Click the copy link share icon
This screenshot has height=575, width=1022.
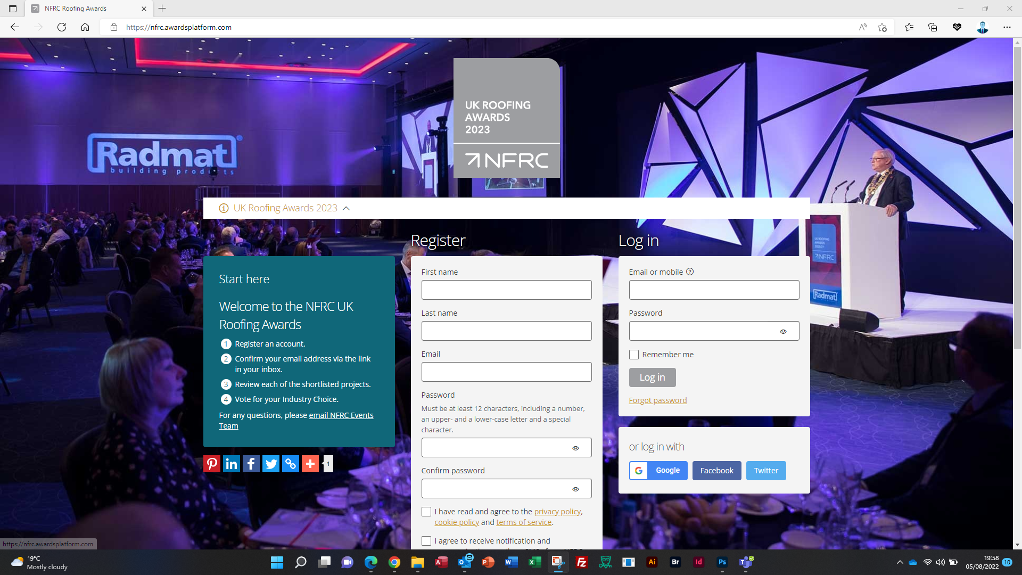(291, 464)
